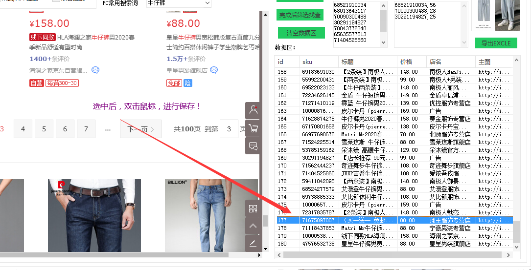Viewport: 531px width, 270px height.
Task: Click the model wearing jeans preview thumbnail
Action: click(x=508, y=15)
